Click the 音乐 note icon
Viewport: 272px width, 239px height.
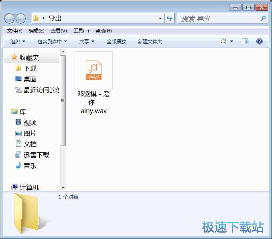tap(18, 165)
